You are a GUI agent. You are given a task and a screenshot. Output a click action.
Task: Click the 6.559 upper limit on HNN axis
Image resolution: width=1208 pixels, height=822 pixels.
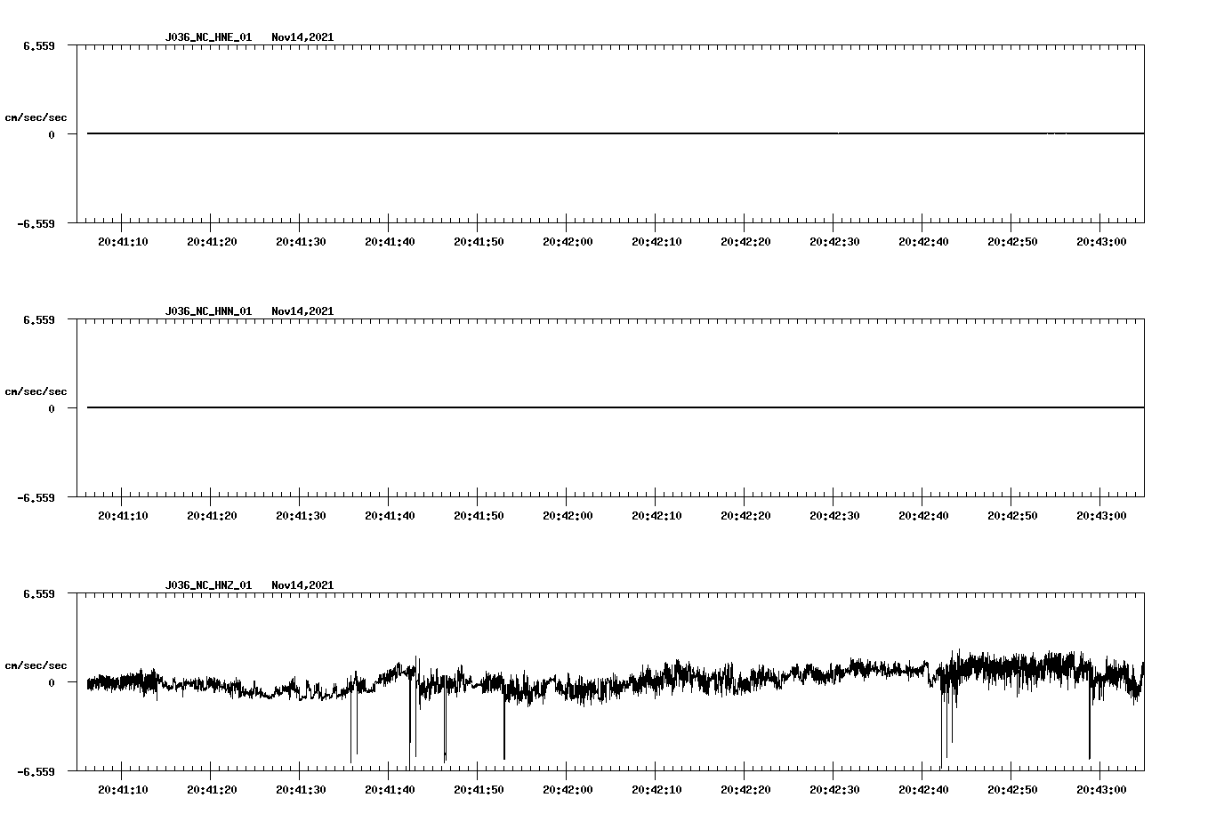click(38, 319)
